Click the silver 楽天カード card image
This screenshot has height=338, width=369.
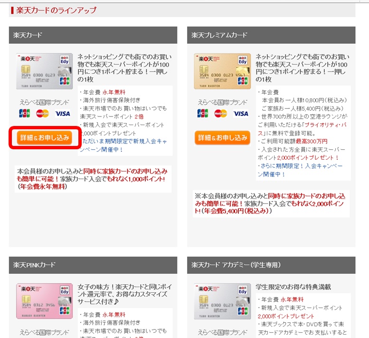[x=45, y=71]
